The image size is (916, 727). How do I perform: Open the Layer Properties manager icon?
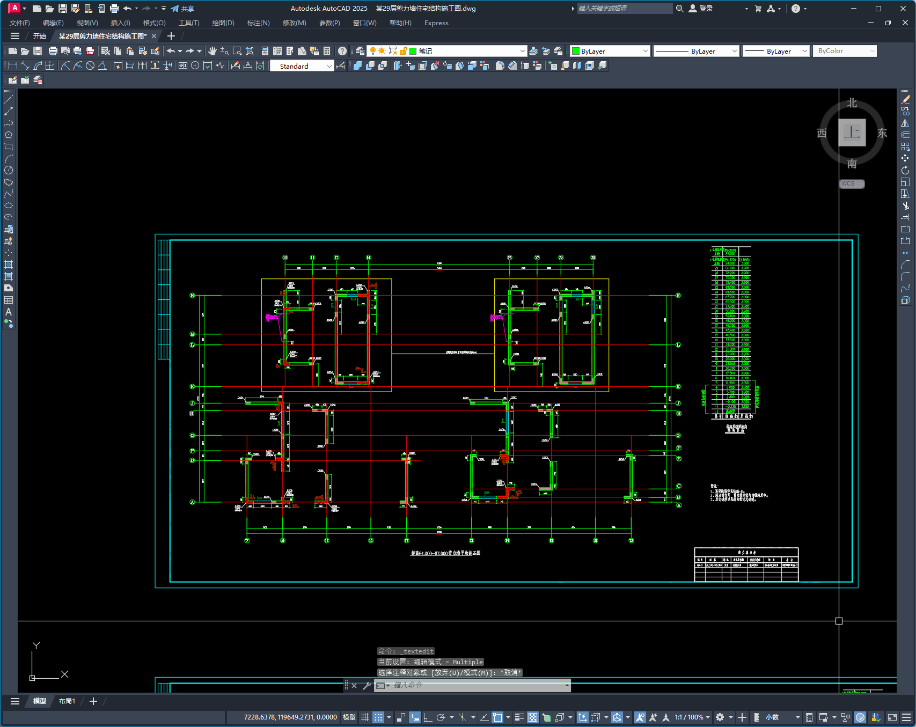(x=360, y=51)
